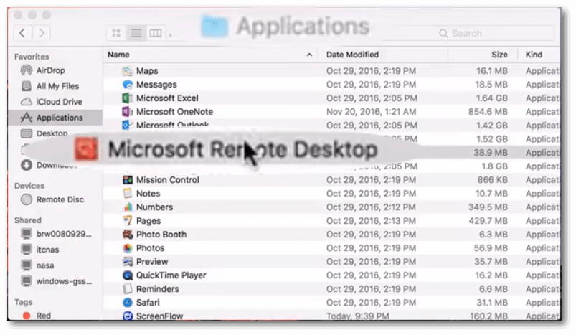Click the Oct 29, 2016, 2:12 PM date
The height and width of the screenshot is (335, 576).
(371, 207)
